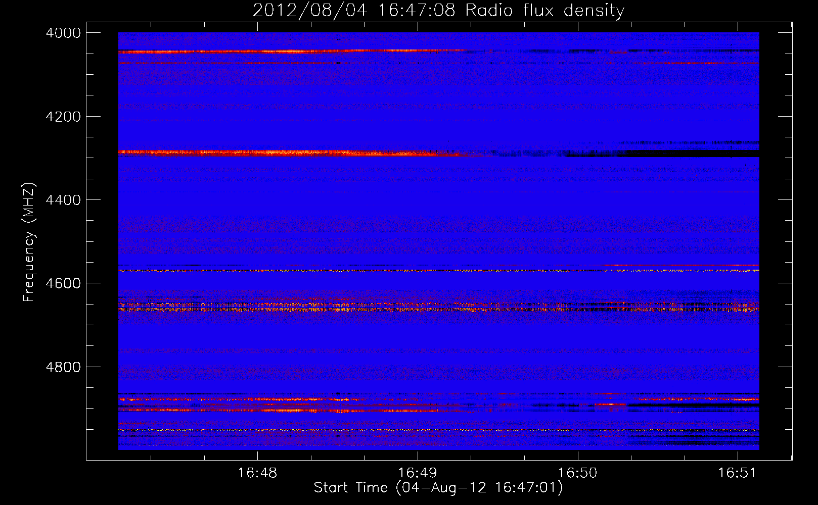Select the "4200" frequency axis label
The height and width of the screenshot is (505, 818).
click(x=63, y=117)
